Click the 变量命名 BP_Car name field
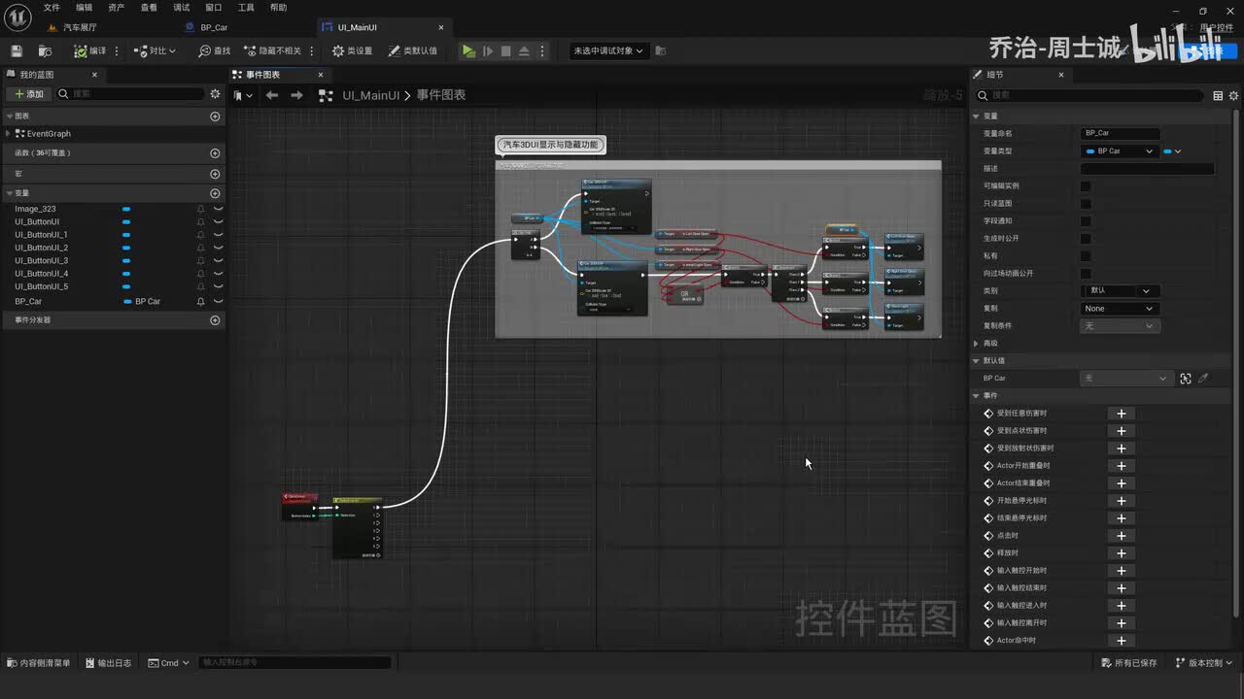1244x699 pixels. (1121, 133)
